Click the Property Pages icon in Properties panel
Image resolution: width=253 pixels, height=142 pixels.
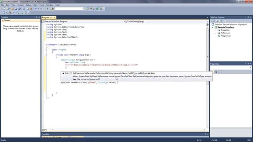point(221,72)
